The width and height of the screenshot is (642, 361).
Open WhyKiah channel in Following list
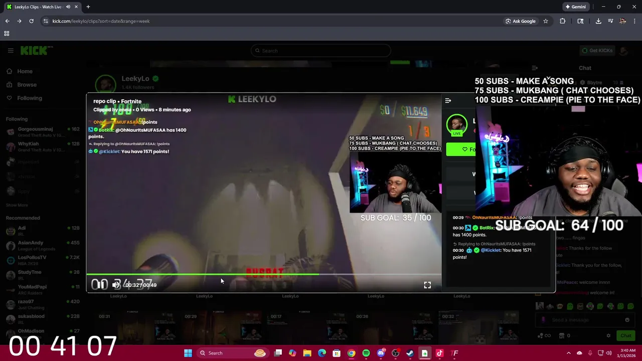(43, 146)
